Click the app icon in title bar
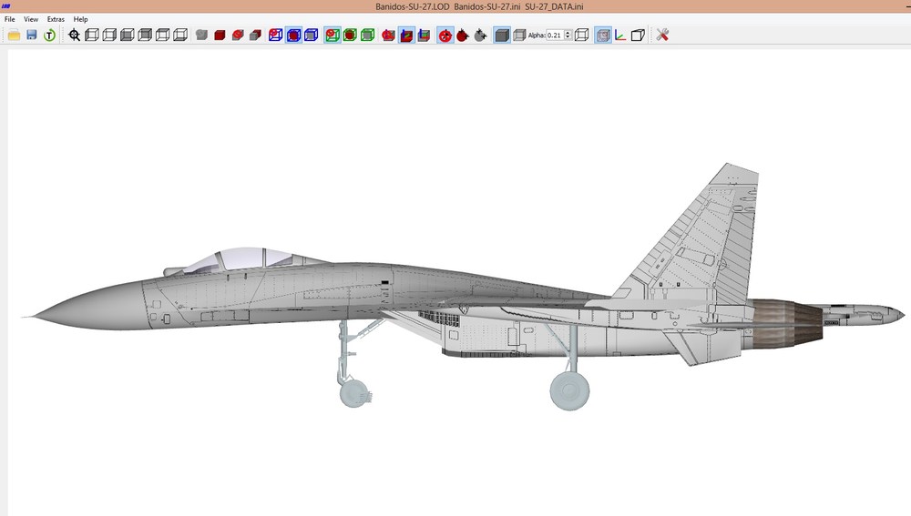The image size is (911, 516). pos(6,6)
